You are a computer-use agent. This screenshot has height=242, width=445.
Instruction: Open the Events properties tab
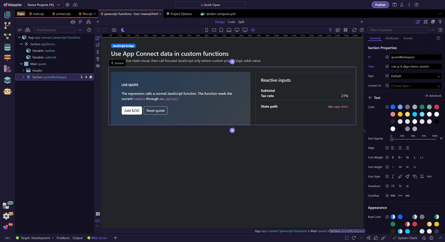coord(408,38)
